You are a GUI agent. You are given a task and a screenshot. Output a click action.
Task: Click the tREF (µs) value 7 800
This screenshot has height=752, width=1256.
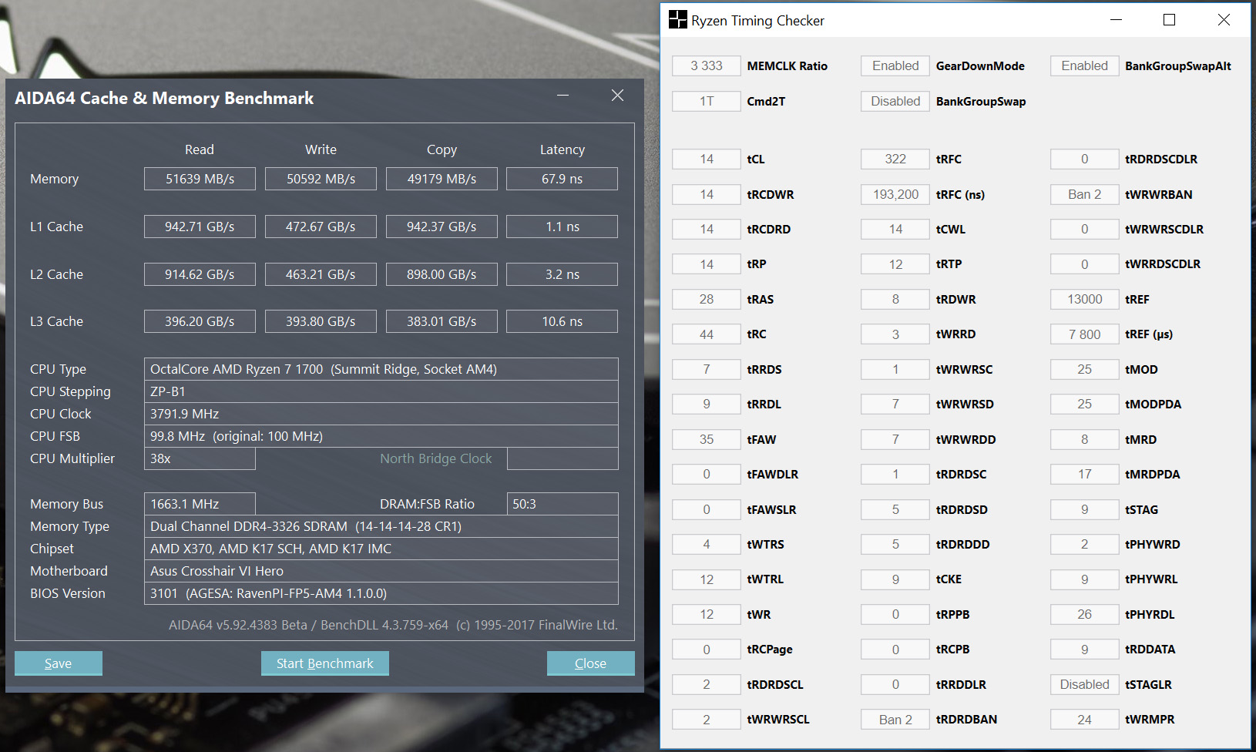[x=1084, y=334]
